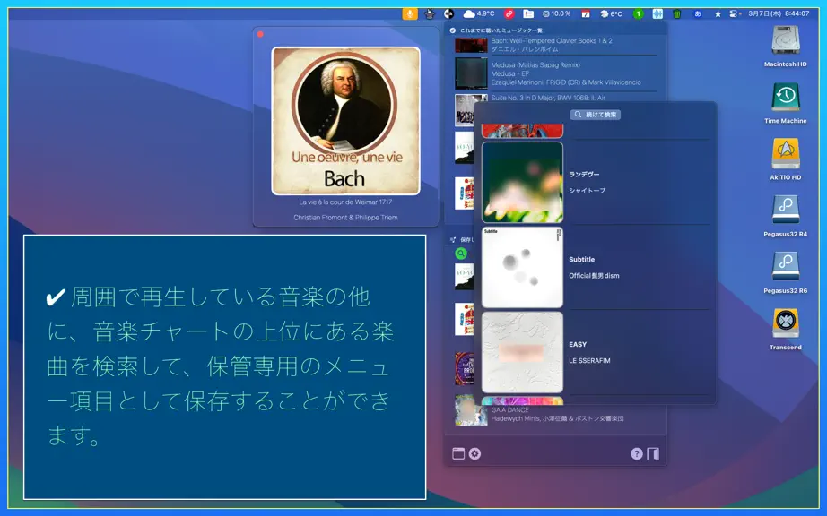Close the Bach now-playing window via red dot
The width and height of the screenshot is (827, 516).
coord(260,34)
